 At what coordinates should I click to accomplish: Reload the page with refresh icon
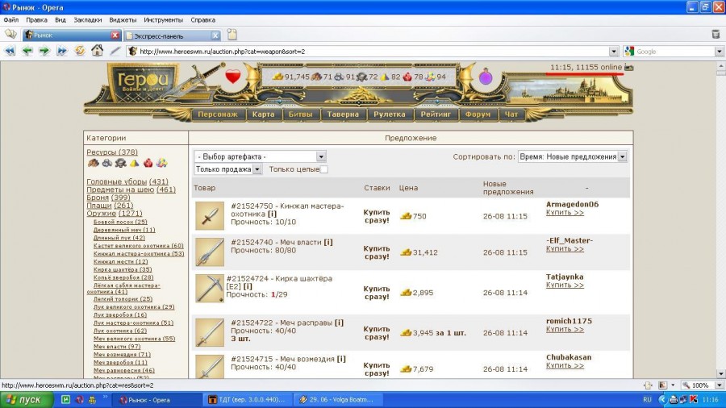click(x=80, y=51)
